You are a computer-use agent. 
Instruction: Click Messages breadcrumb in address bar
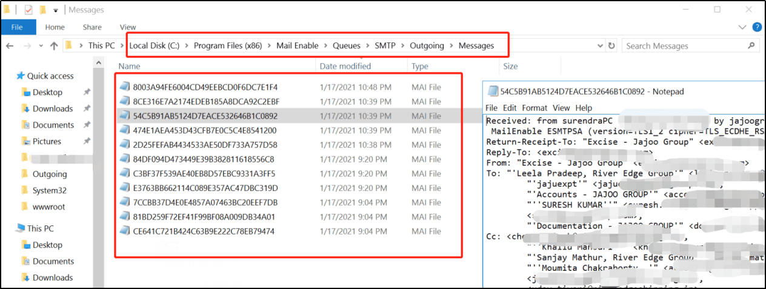[476, 45]
